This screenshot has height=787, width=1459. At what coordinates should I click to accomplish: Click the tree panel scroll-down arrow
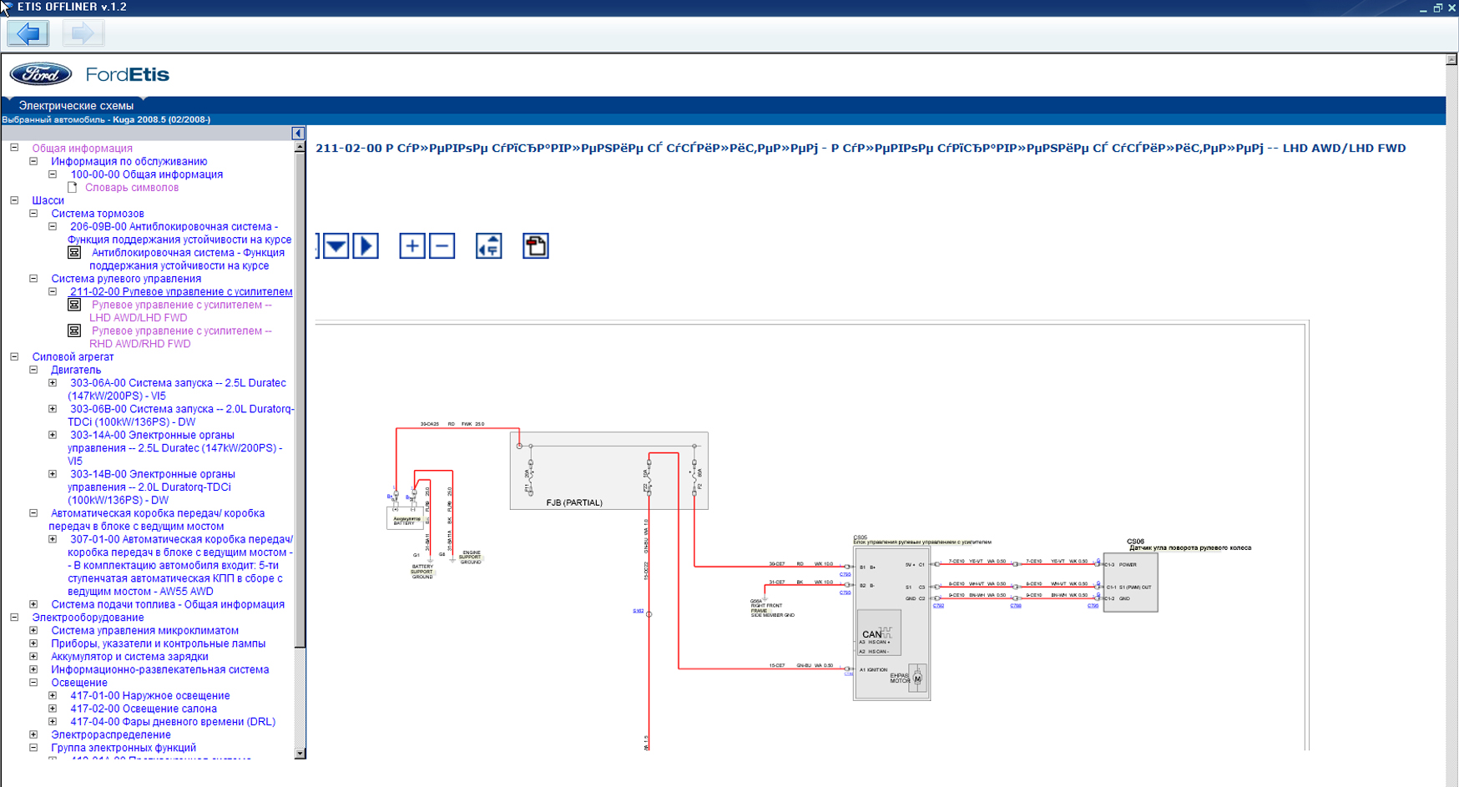[300, 753]
